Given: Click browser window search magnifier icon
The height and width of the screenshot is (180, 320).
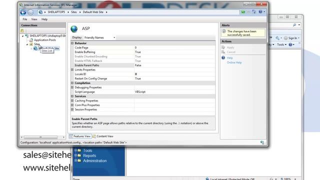Looking at the screenshot, I should pos(294,25).
